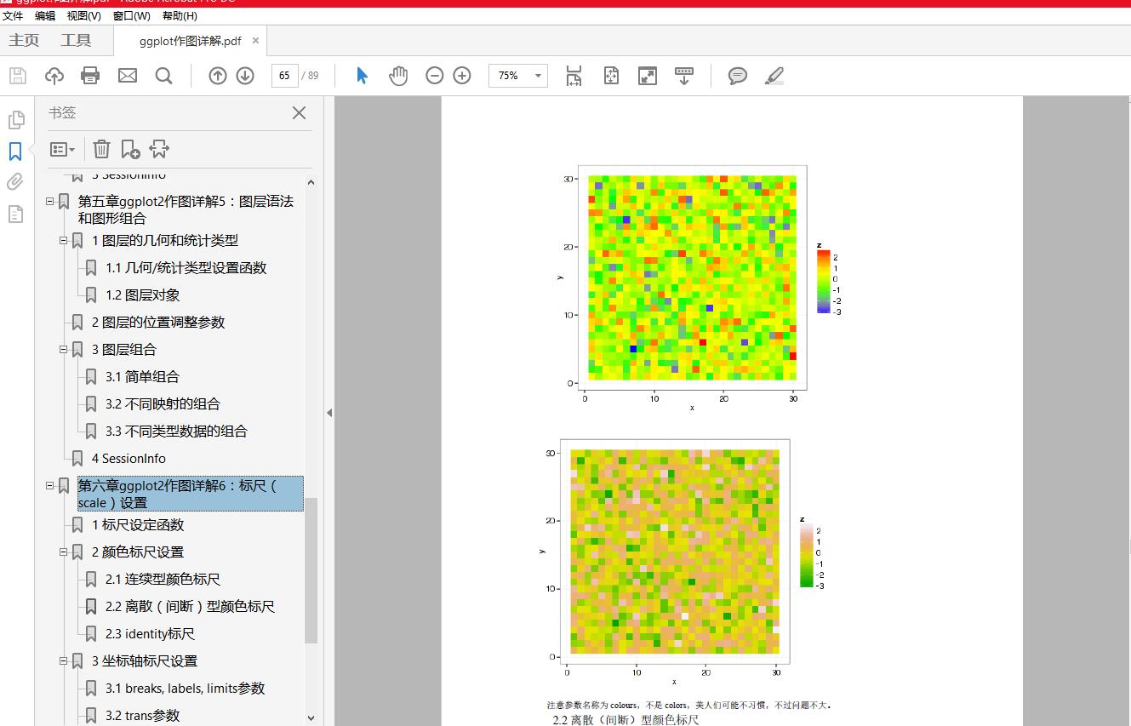Delete selected bookmark with trash icon
Image resolution: width=1131 pixels, height=726 pixels.
point(101,149)
